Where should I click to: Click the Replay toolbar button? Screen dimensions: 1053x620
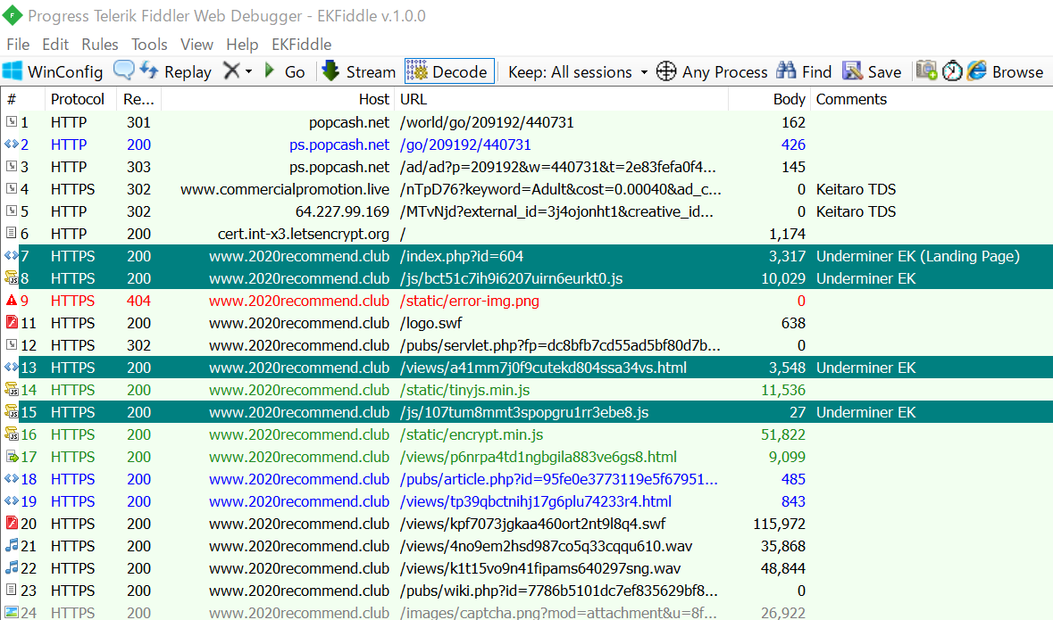pyautogui.click(x=176, y=71)
